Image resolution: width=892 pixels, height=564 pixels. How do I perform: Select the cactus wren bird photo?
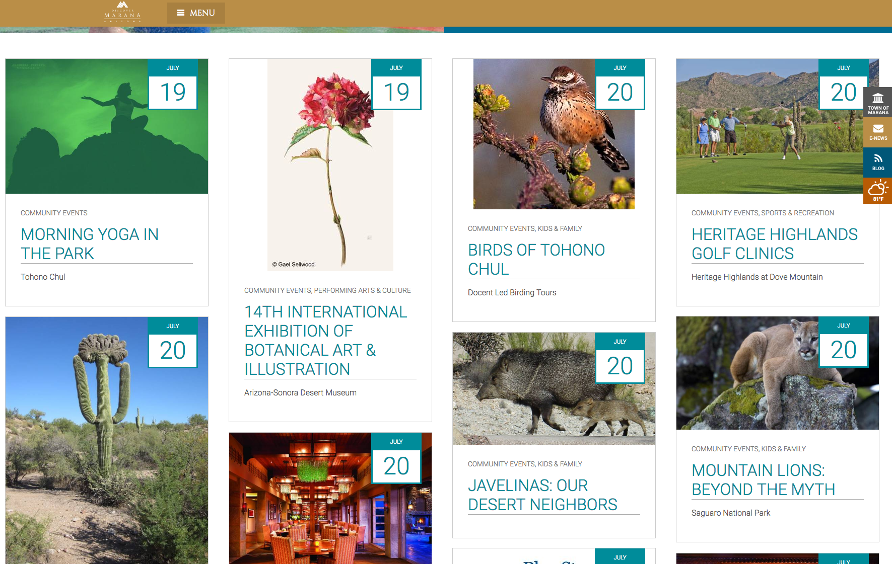pos(554,134)
